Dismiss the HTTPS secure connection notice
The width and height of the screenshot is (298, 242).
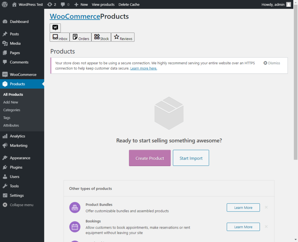click(272, 63)
